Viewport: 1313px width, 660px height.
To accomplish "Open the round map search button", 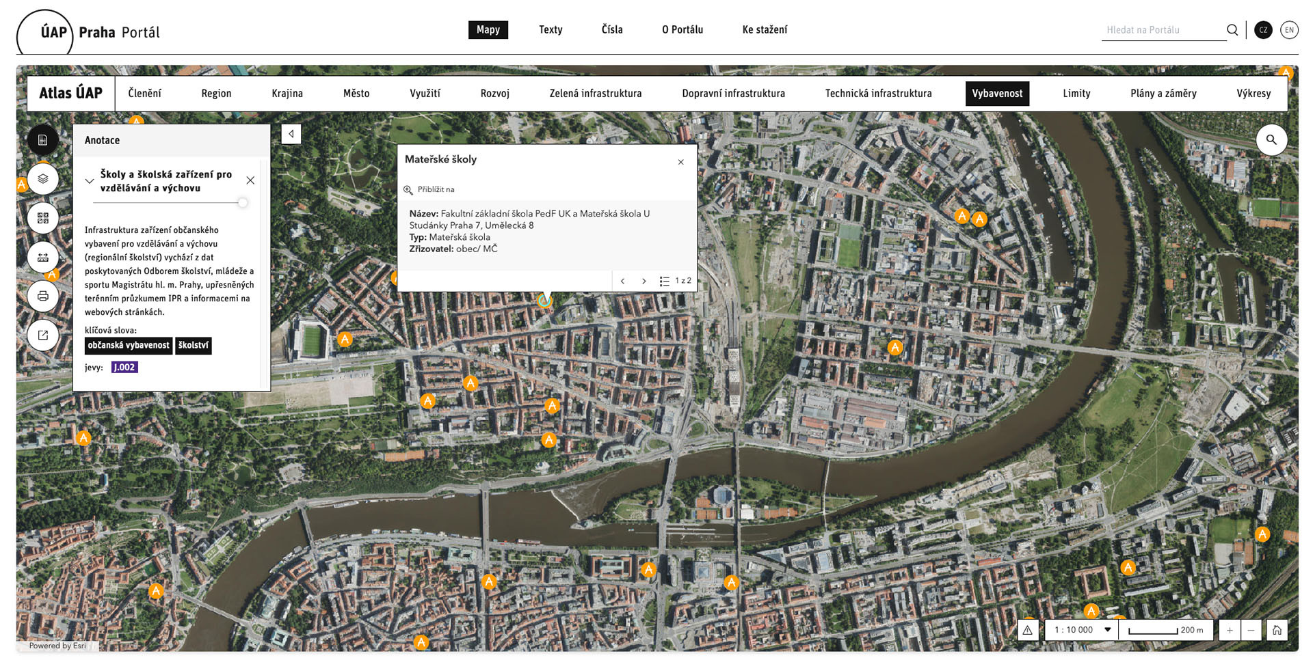I will pyautogui.click(x=1271, y=140).
